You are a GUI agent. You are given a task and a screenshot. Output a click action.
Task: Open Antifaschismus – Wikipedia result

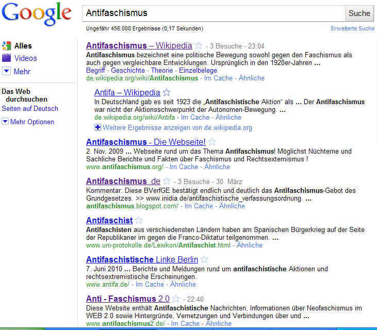pos(139,45)
